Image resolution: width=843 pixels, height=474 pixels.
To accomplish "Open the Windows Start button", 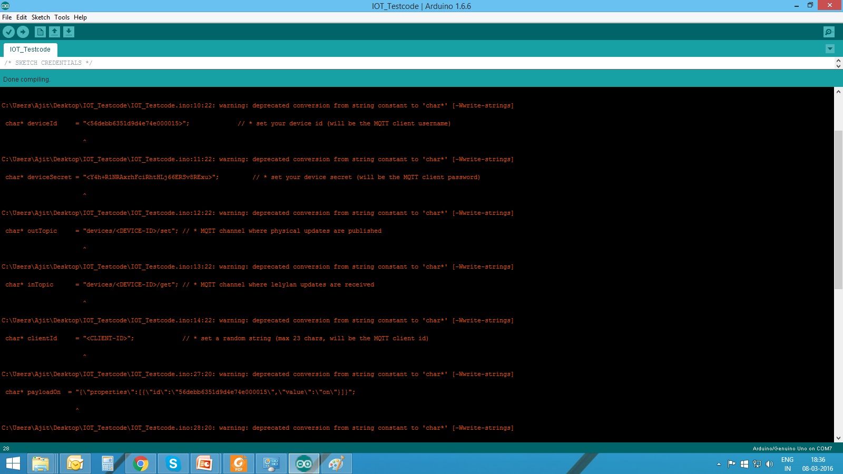I will point(13,463).
